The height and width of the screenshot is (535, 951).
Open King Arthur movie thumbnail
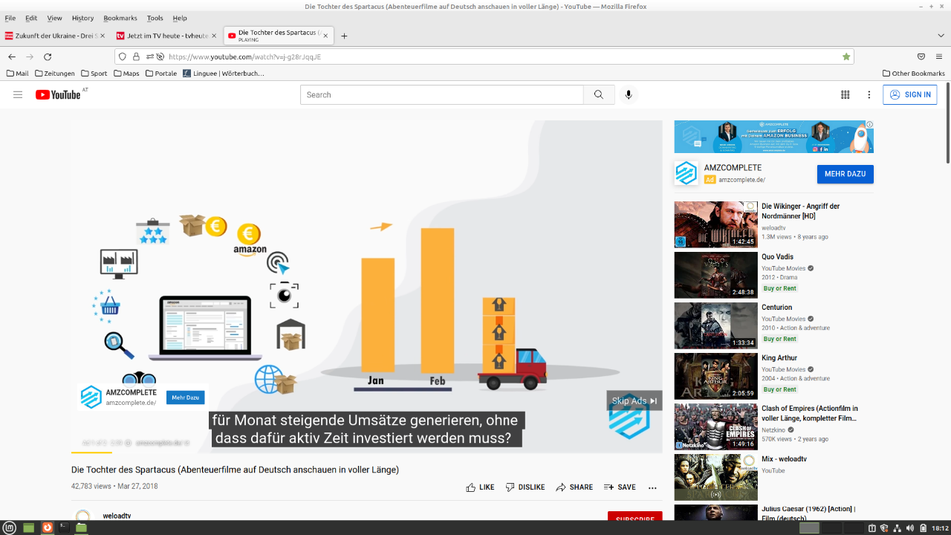point(715,376)
